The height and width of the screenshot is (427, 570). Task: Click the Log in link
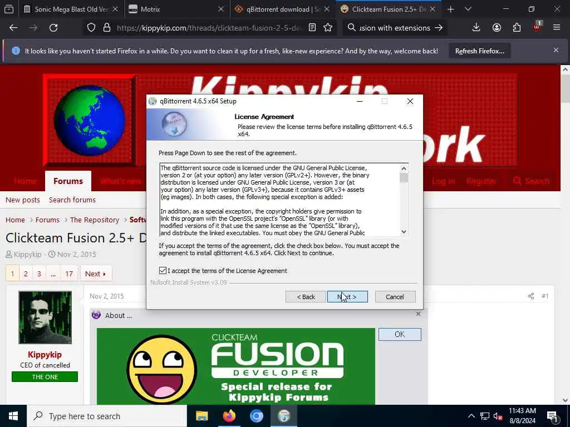coord(443,181)
